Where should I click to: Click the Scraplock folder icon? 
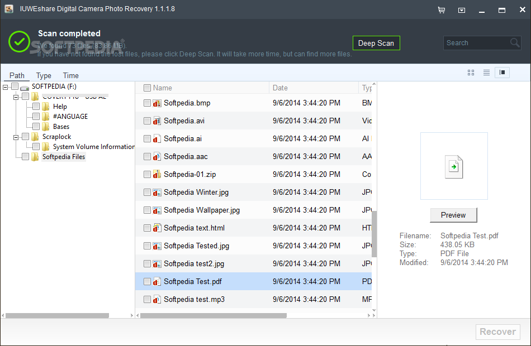[35, 137]
